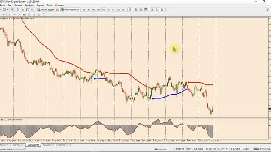Open the Графики menu
The width and height of the screenshot is (271, 152).
(29, 5)
